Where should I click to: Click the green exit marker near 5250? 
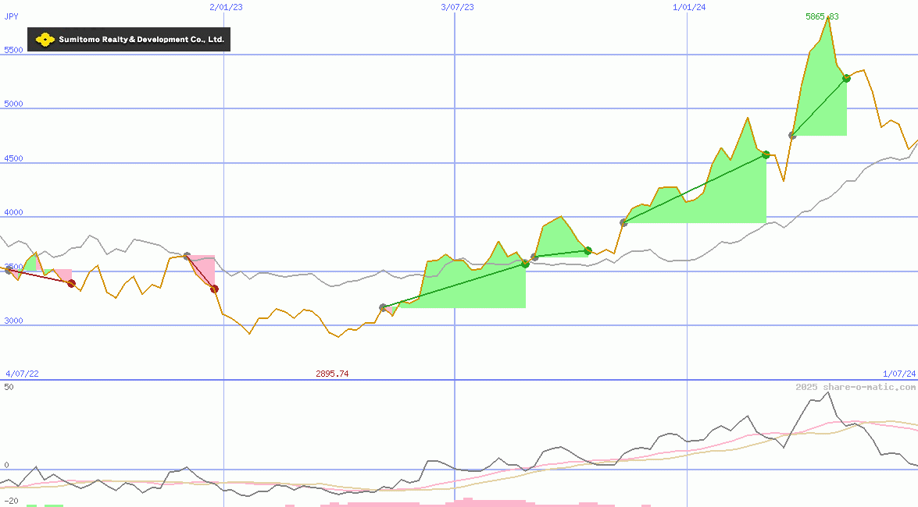pyautogui.click(x=847, y=78)
